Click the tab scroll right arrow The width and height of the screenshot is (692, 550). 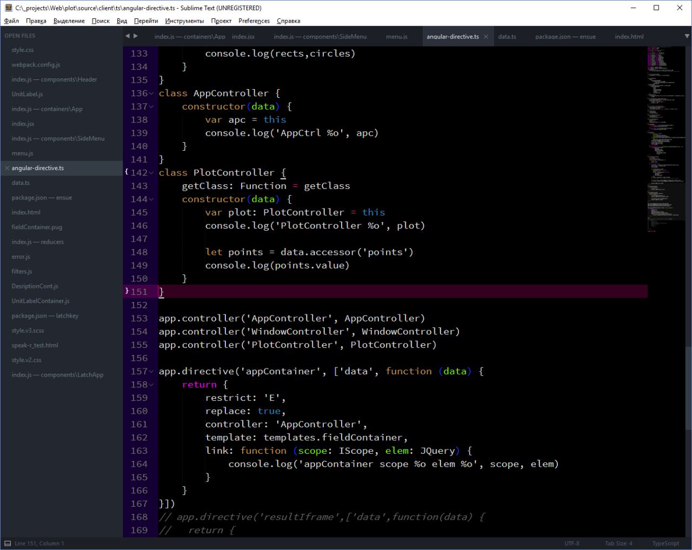136,36
